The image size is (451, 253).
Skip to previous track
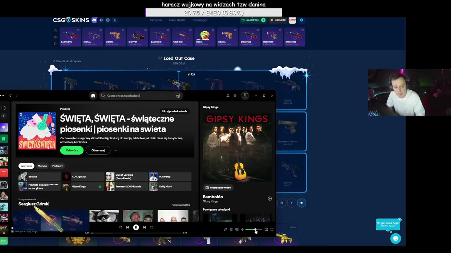click(x=128, y=227)
